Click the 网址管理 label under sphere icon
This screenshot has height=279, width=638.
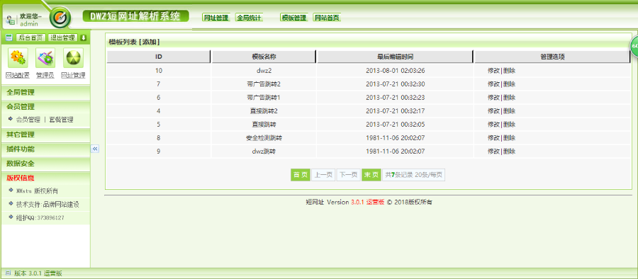73,75
